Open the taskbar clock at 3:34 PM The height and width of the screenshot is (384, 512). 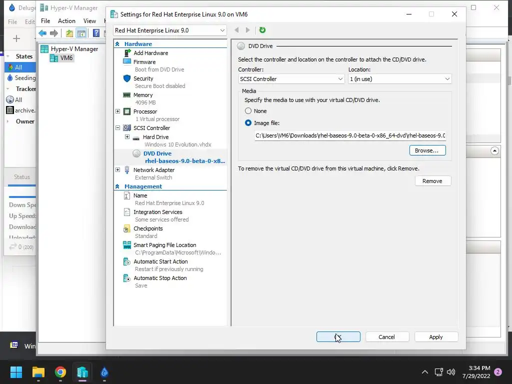[x=476, y=372]
